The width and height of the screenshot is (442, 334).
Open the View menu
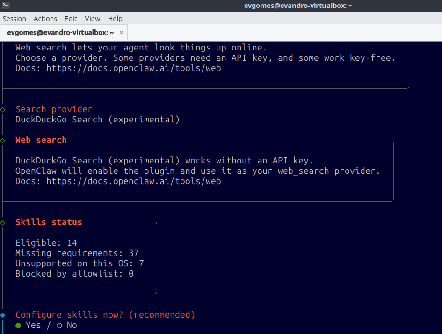pos(93,19)
